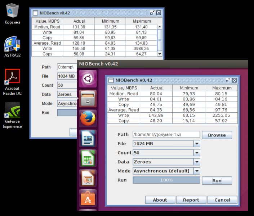Click the 100% progress bar in Ubuntu window
The width and height of the screenshot is (254, 216).
[166, 180]
